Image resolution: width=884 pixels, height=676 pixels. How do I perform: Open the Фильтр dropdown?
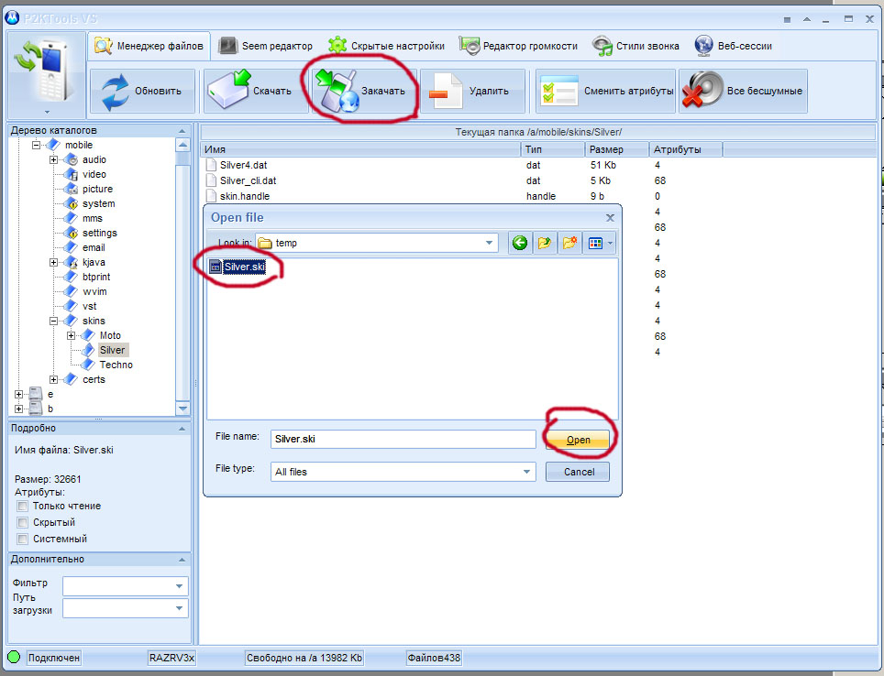[179, 586]
